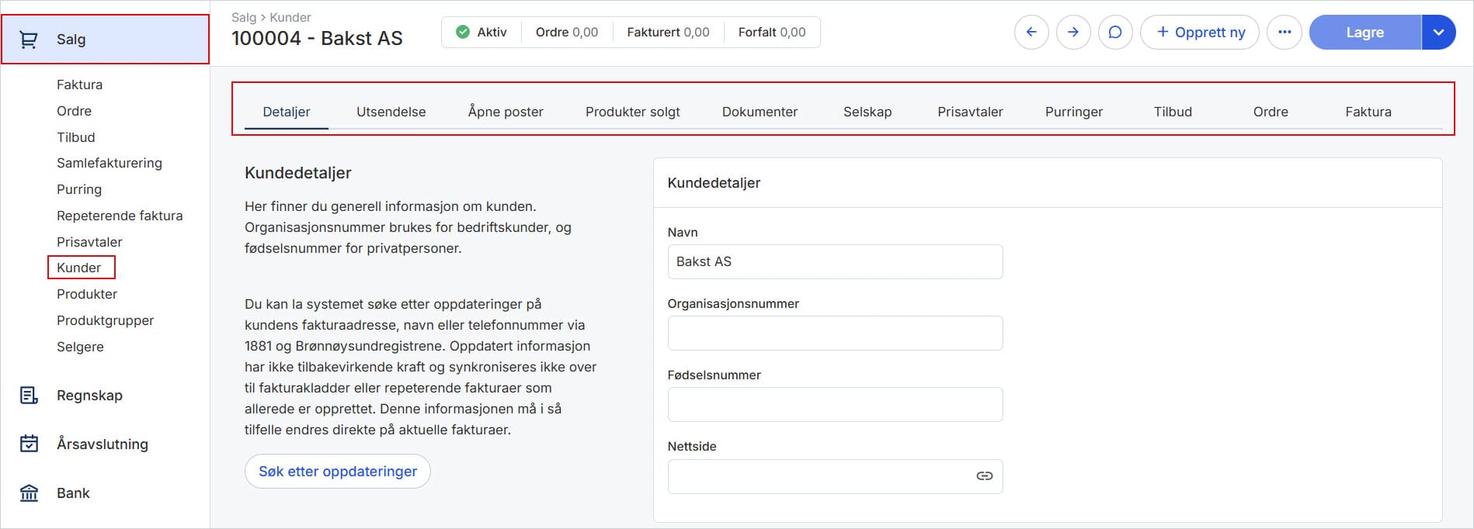Click the Årsavslutning calendar icon
Image resolution: width=1474 pixels, height=529 pixels.
pos(29,444)
